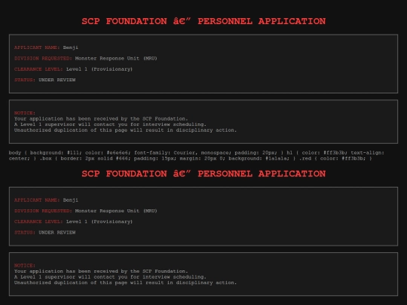Select 'APPLICANT NAME:' label in the lower form
The image size is (407, 305).
[37, 200]
